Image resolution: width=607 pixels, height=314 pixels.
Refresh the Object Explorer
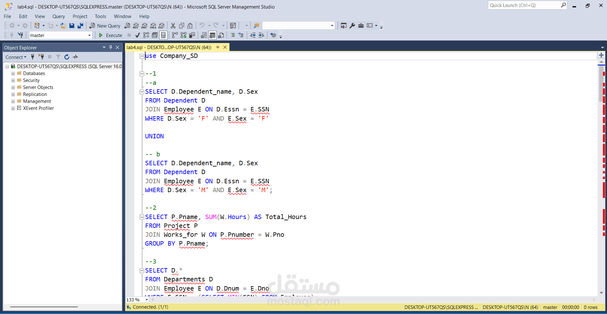66,57
